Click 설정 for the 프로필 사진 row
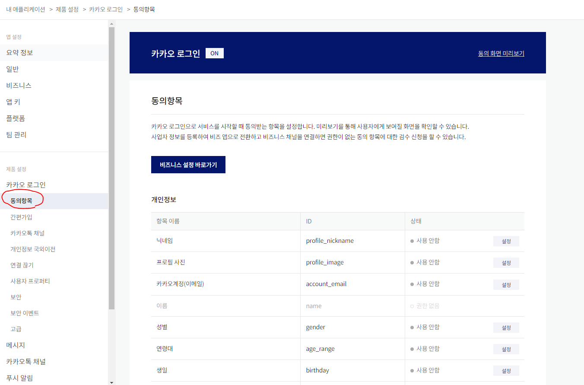The width and height of the screenshot is (584, 385). [x=506, y=263]
